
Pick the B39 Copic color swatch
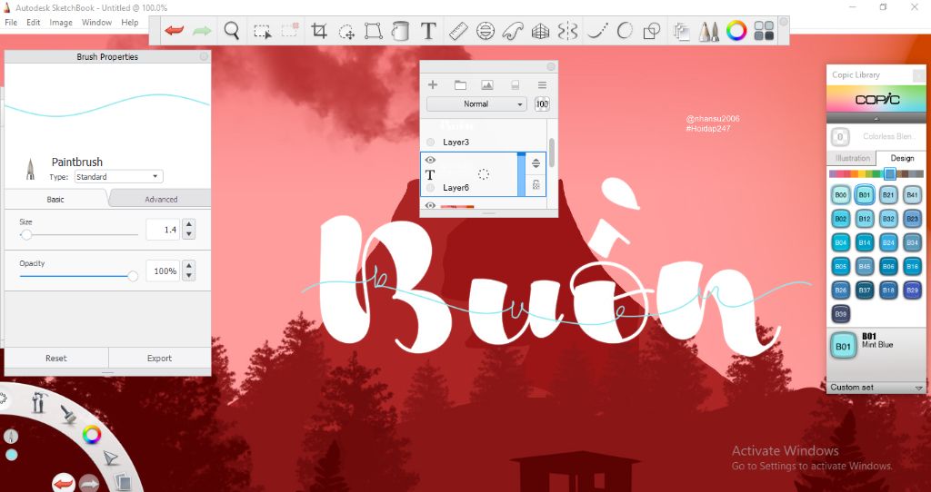pos(840,313)
